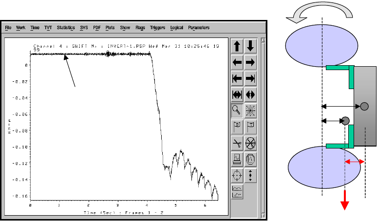Image resolution: width=377 pixels, height=221 pixels.
Task: Click the toolbar scrollbar down arrow
Action: 263,216
